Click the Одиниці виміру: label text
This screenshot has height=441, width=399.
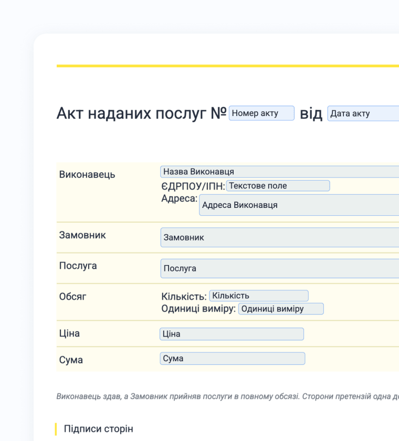click(x=198, y=309)
